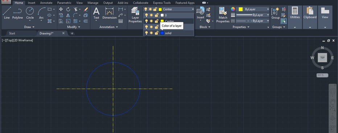
Task: Expand the Properties panel title dropdown
Action: 241,27
